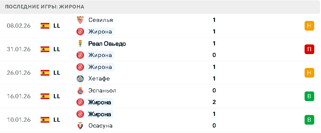The image size is (321, 133).
Task: Open the Реал Овьедо team link
Action: [x=107, y=43]
